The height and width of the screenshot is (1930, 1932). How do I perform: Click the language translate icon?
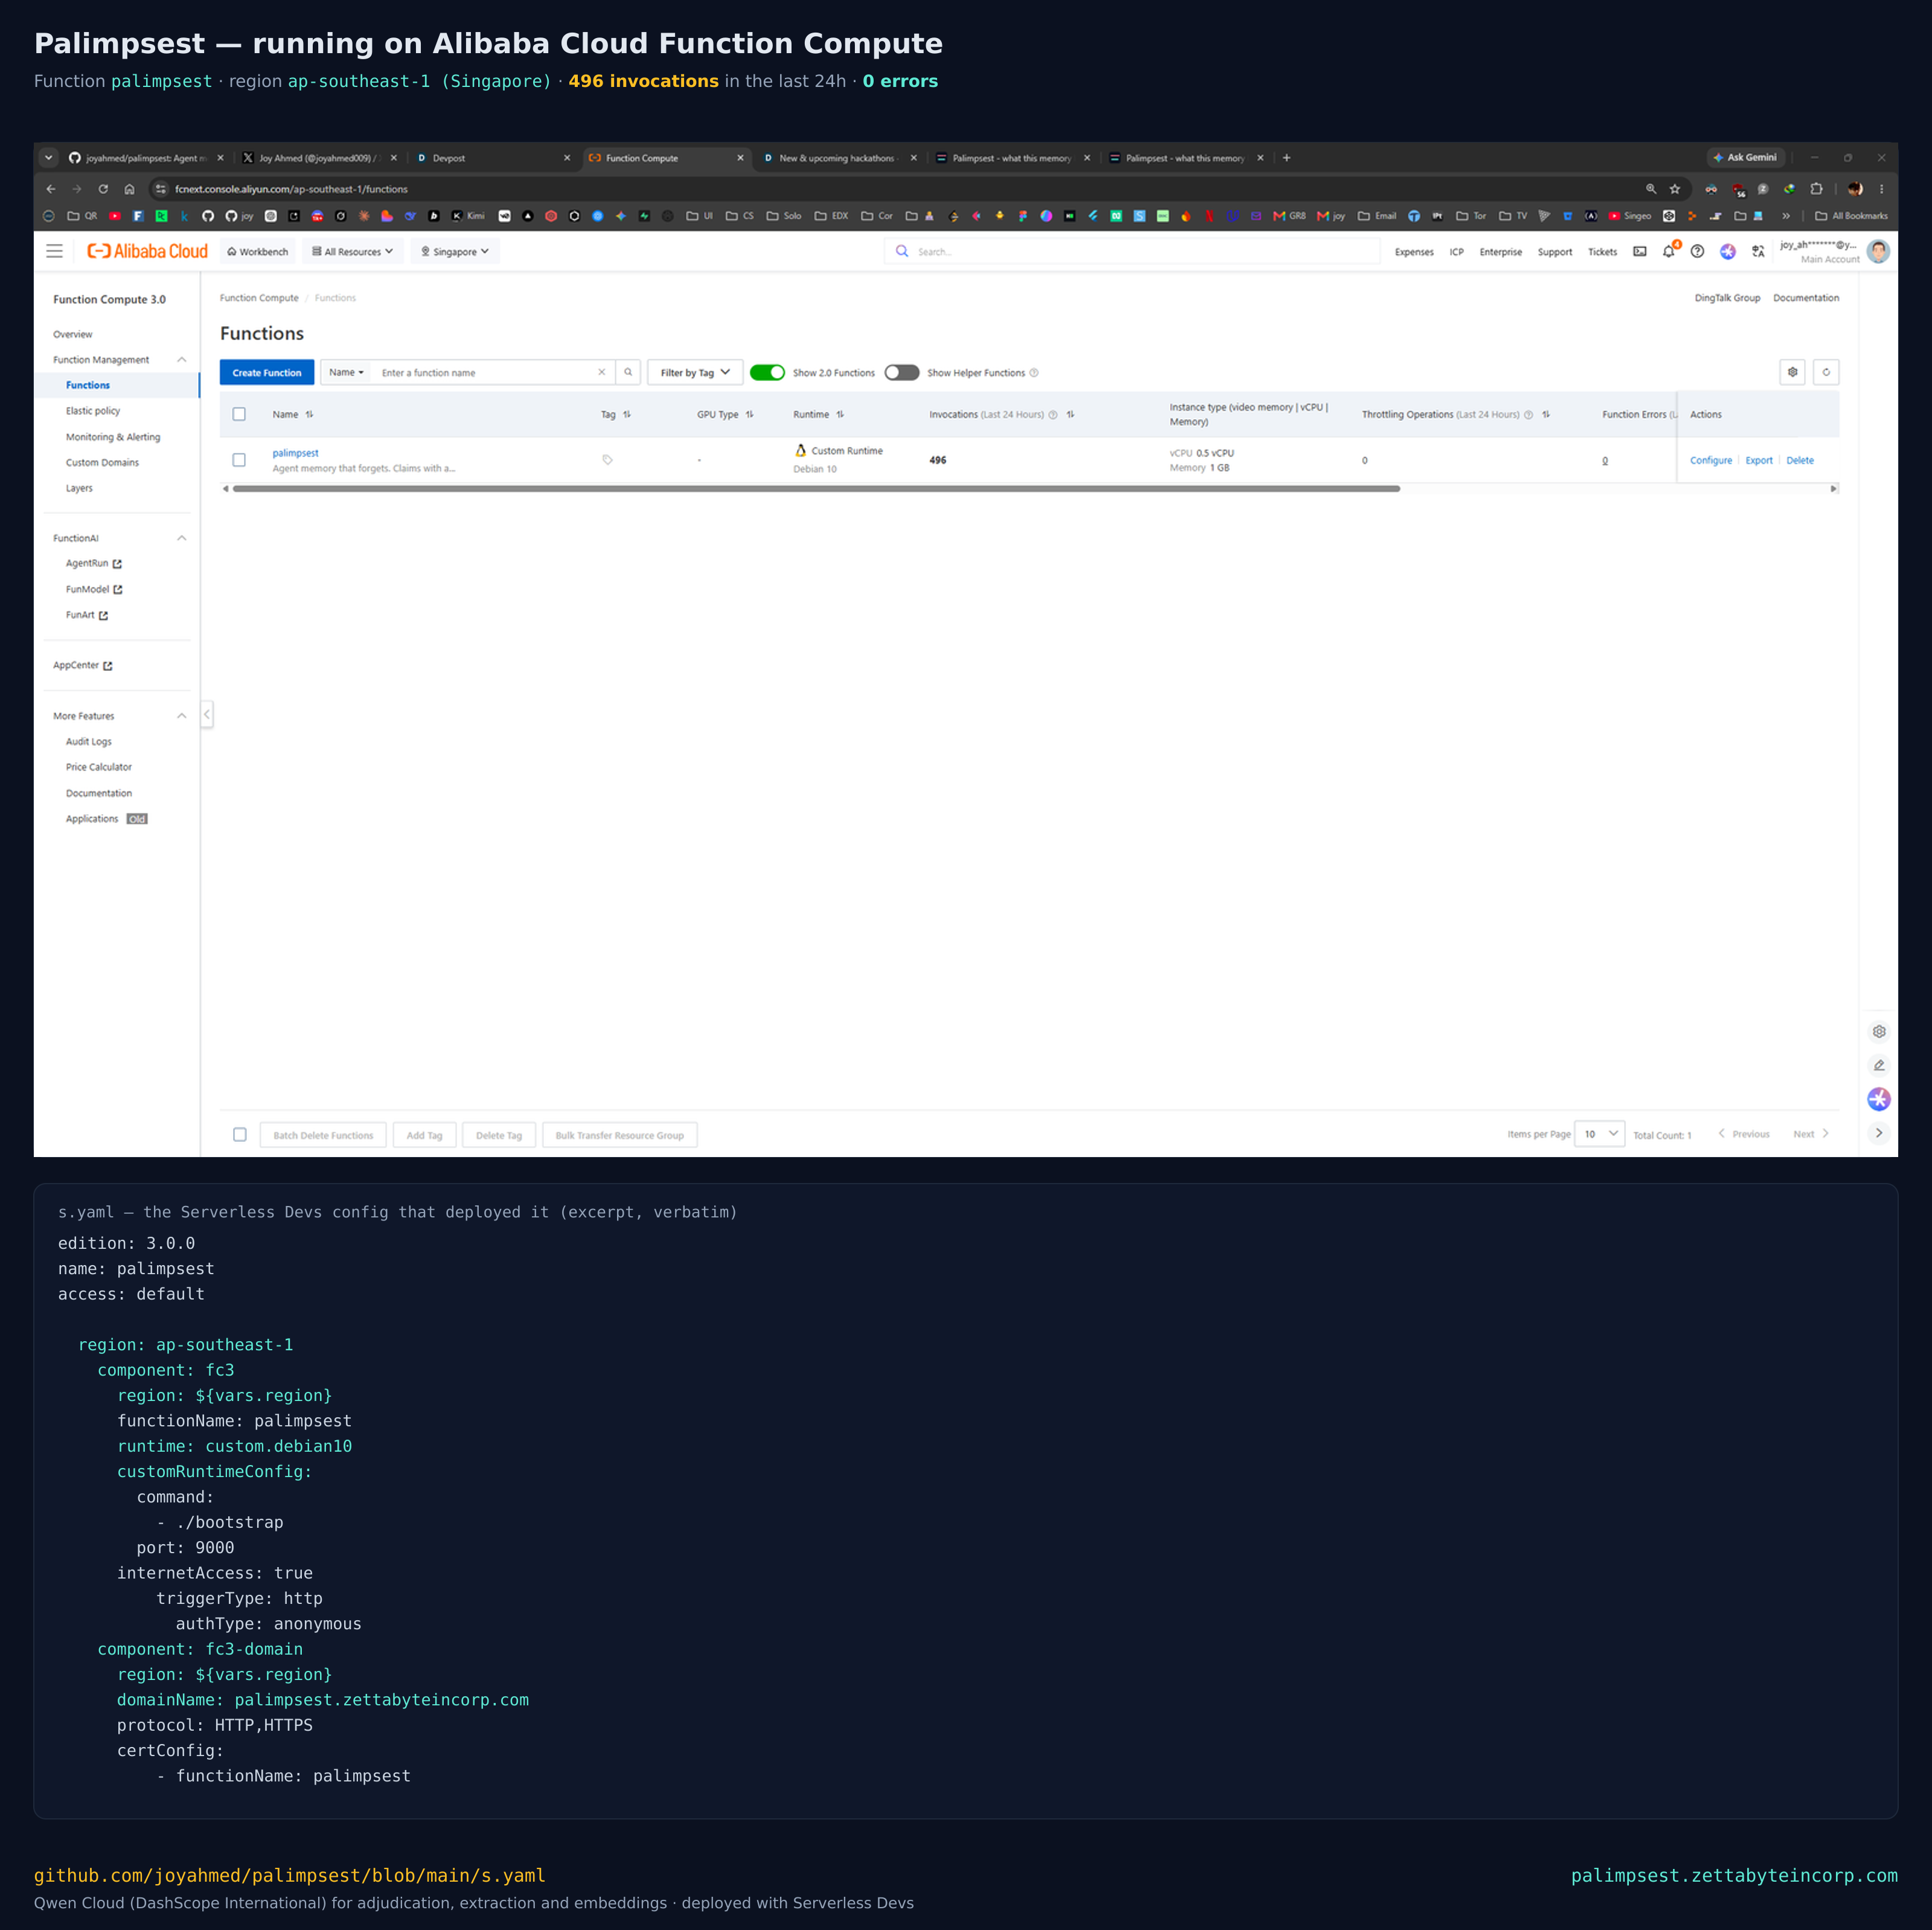[x=1757, y=251]
